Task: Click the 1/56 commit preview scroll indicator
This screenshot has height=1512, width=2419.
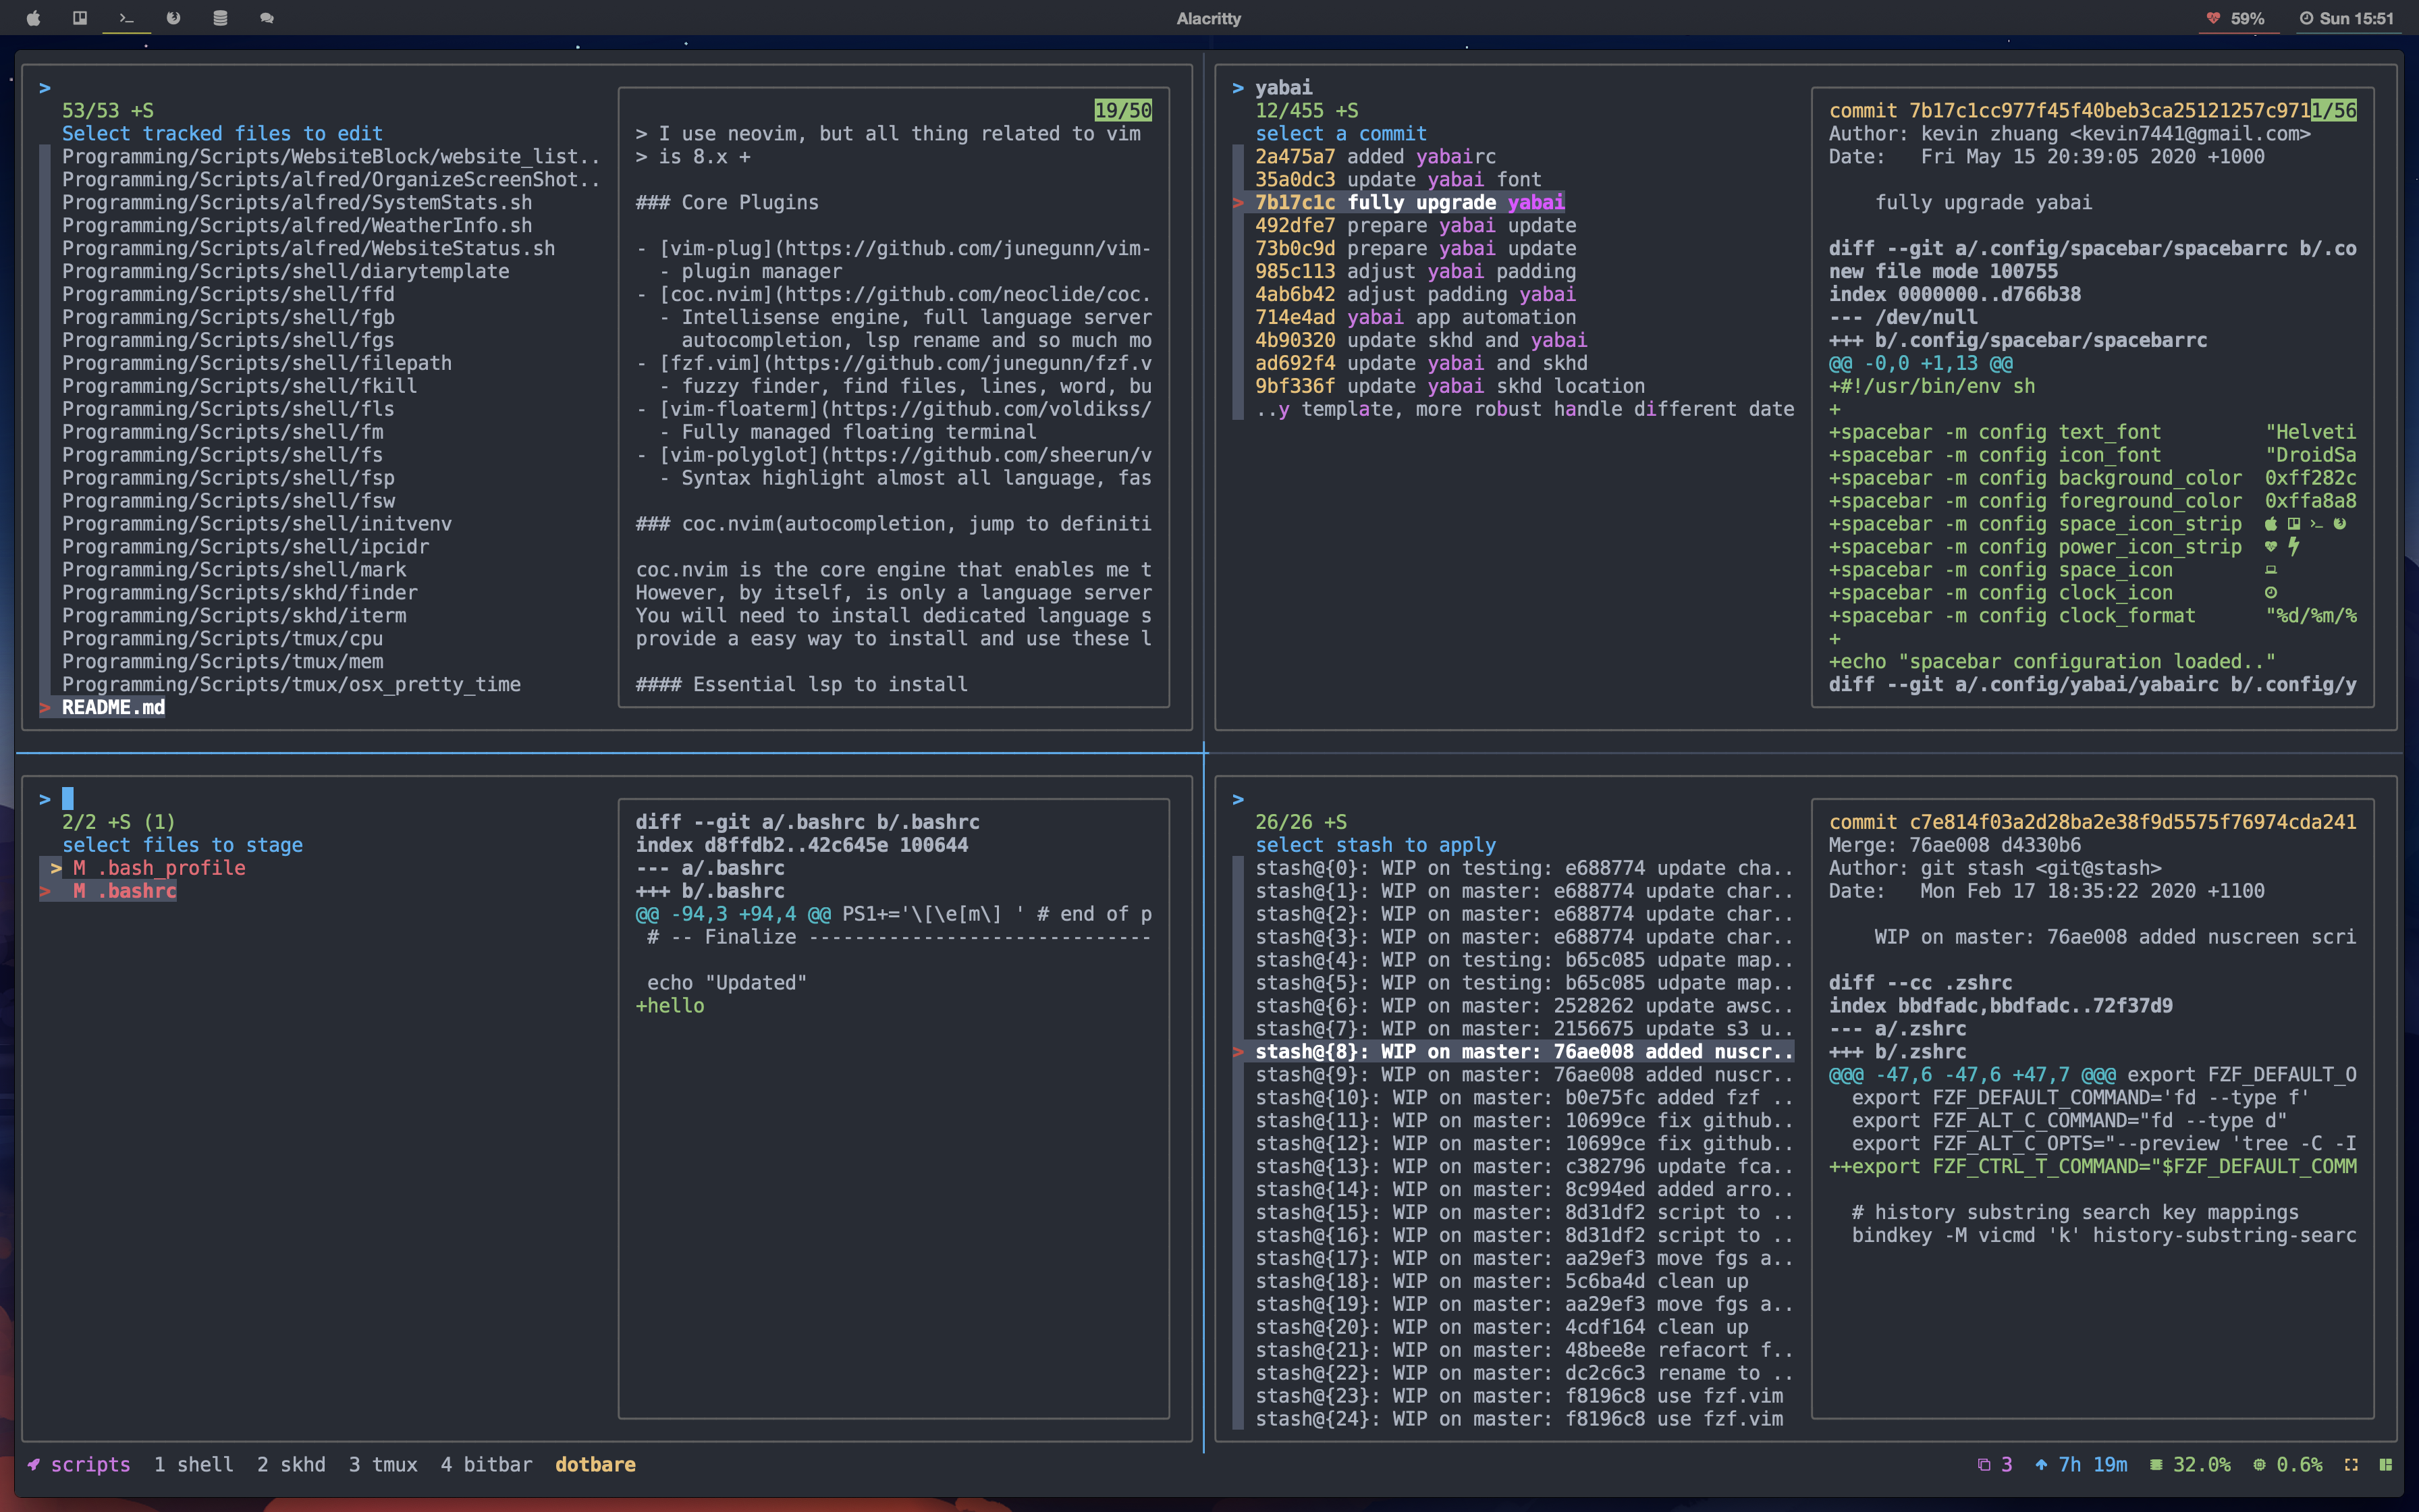Action: (2333, 110)
